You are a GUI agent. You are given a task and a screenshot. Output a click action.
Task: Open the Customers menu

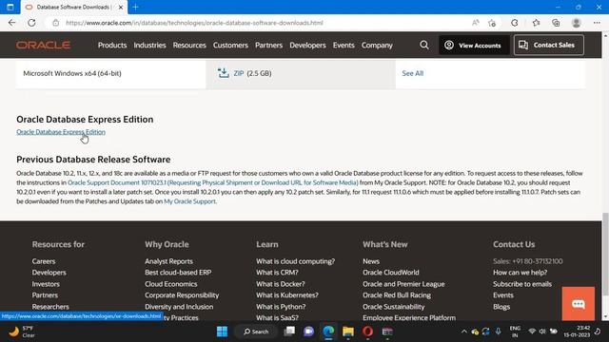[x=230, y=45]
